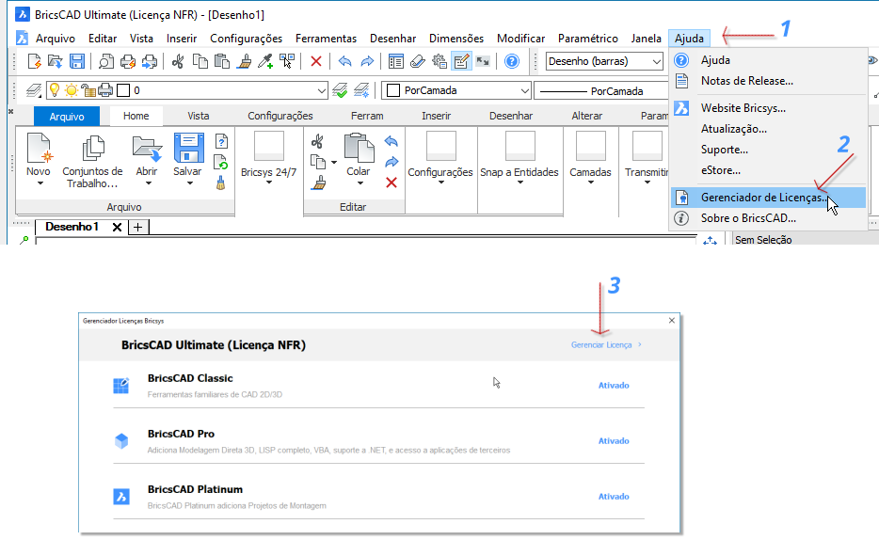Viewport: 879px width, 540px height.
Task: Click the blue help question mark toolbar icon
Action: (x=512, y=61)
